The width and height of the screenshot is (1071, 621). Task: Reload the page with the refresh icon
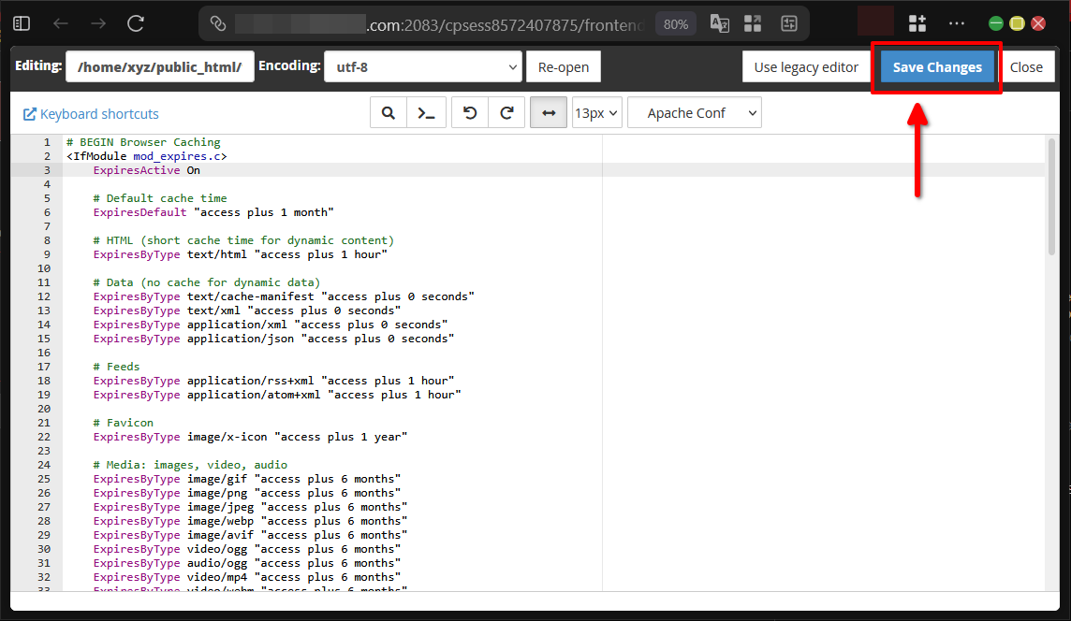(x=134, y=22)
